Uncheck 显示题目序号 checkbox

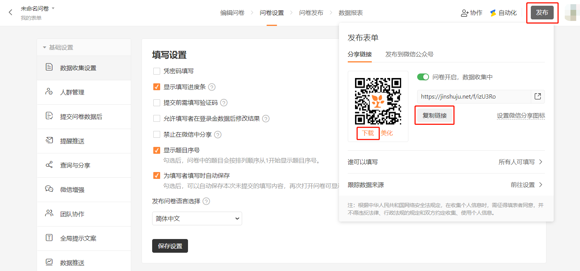pos(156,150)
